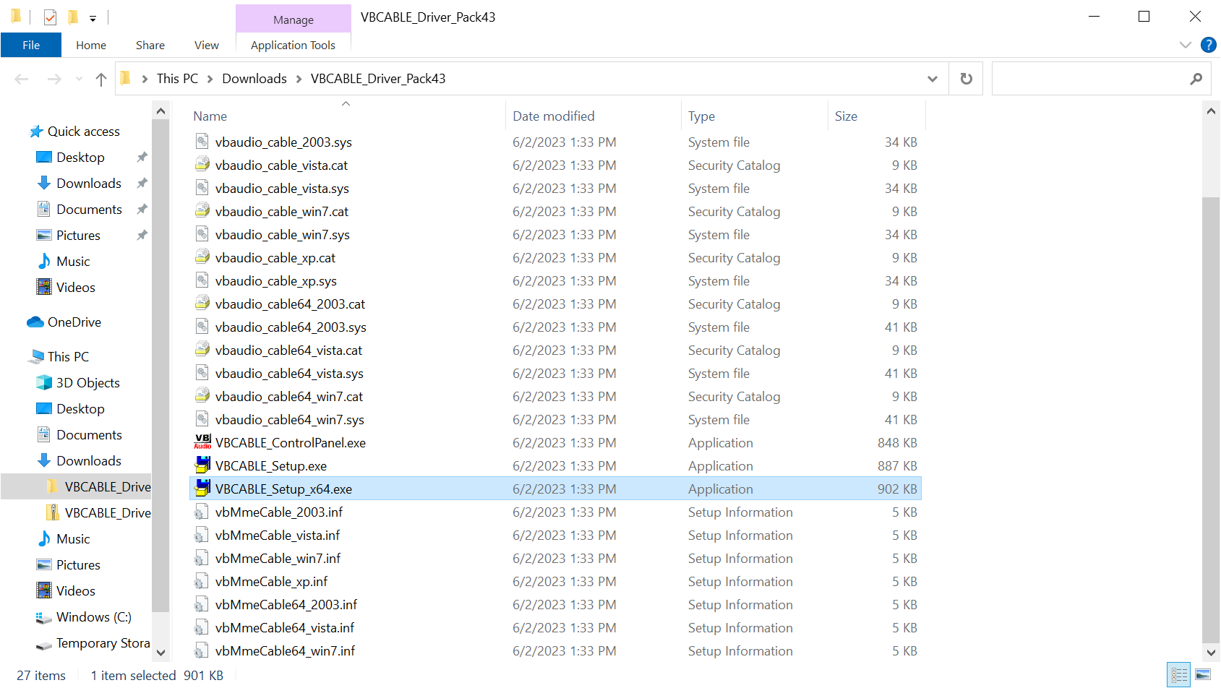Select the Manage contextual tab
This screenshot has height=688, width=1221.
pyautogui.click(x=294, y=20)
